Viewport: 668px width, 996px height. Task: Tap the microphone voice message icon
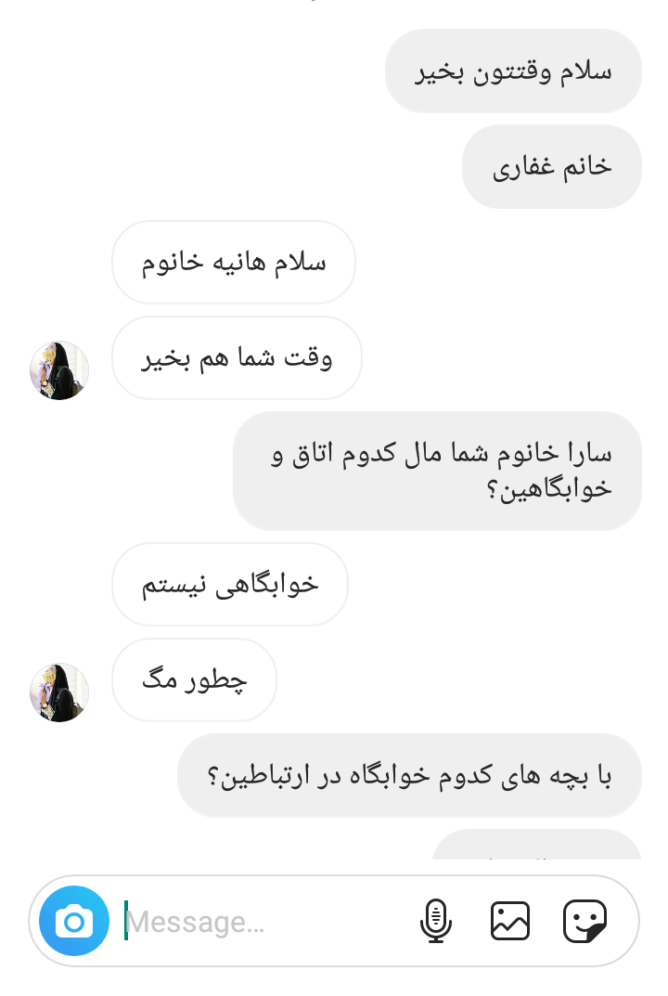click(x=436, y=921)
